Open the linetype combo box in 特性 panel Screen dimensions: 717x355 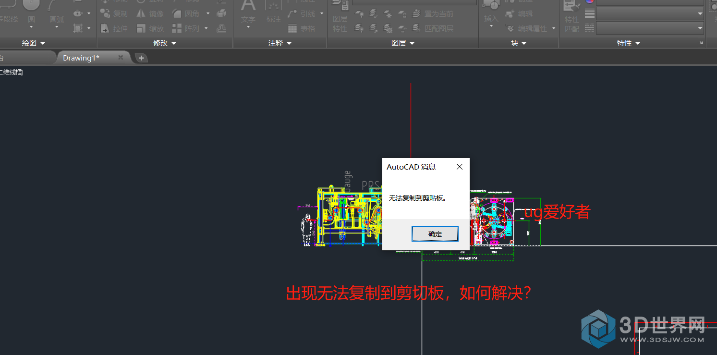click(650, 29)
